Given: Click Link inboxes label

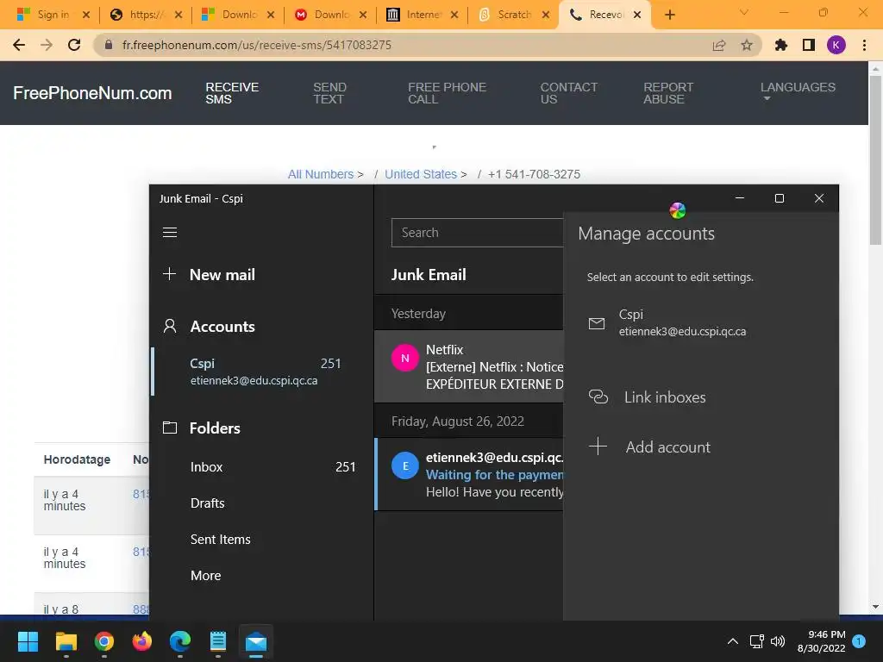Looking at the screenshot, I should tap(665, 397).
